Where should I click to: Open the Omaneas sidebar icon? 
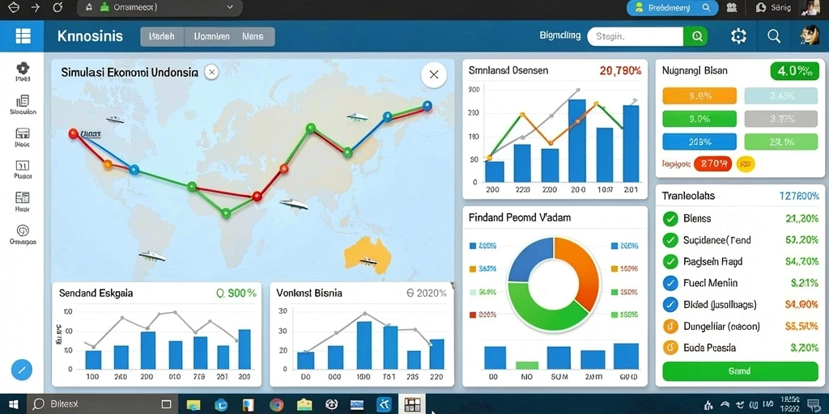tap(23, 234)
